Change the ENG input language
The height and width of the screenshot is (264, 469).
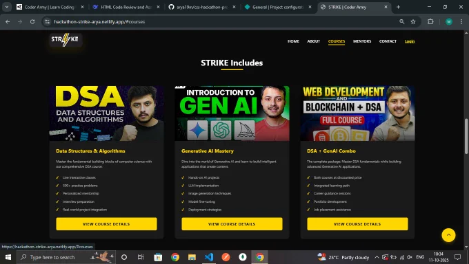420,257
